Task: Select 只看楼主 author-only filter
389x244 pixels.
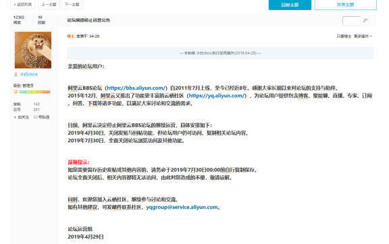Action: (344, 36)
